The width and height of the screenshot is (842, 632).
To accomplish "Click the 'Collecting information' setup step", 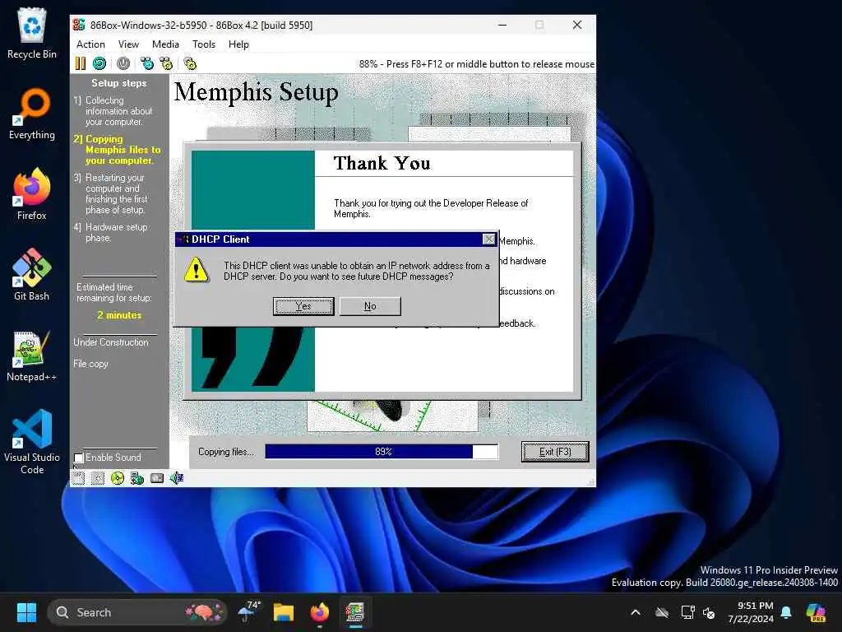I will [x=113, y=111].
